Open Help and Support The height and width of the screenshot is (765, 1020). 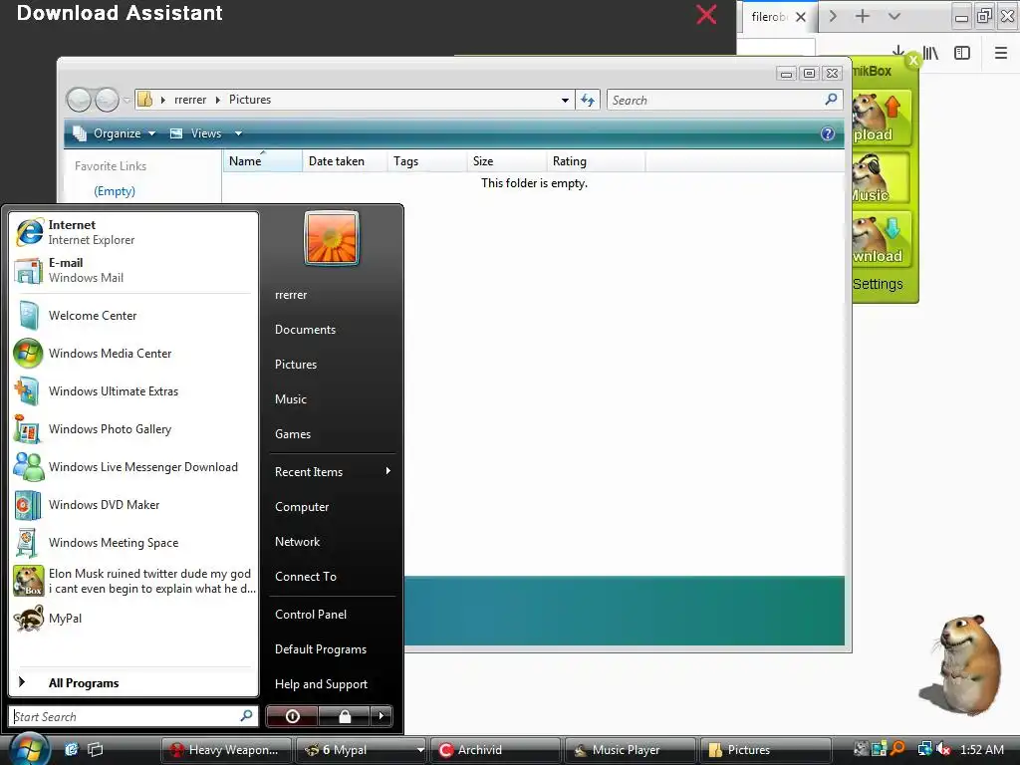point(331,683)
